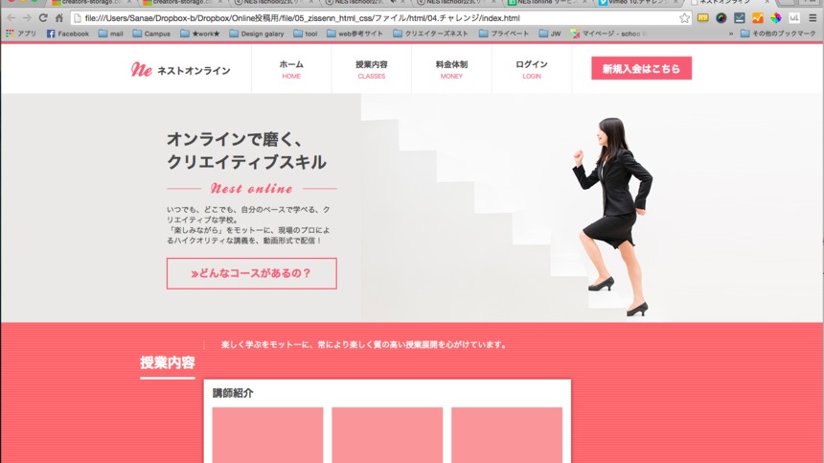The width and height of the screenshot is (824, 463).
Task: Click the 講師紹介 card heading
Action: click(233, 393)
